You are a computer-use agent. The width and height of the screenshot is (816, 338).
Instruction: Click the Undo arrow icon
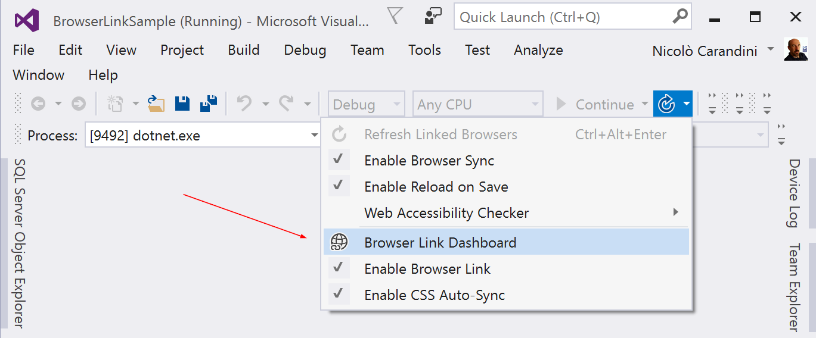244,104
